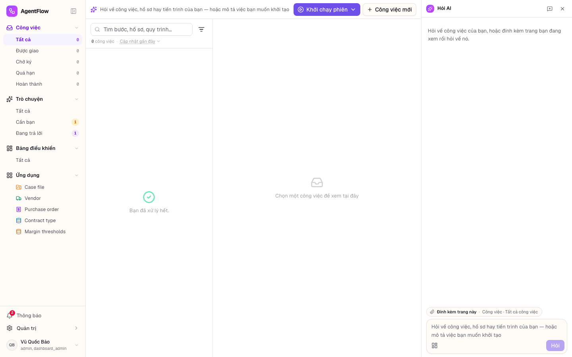
Task: Collapse the Trò chuyện section
Action: (x=77, y=99)
